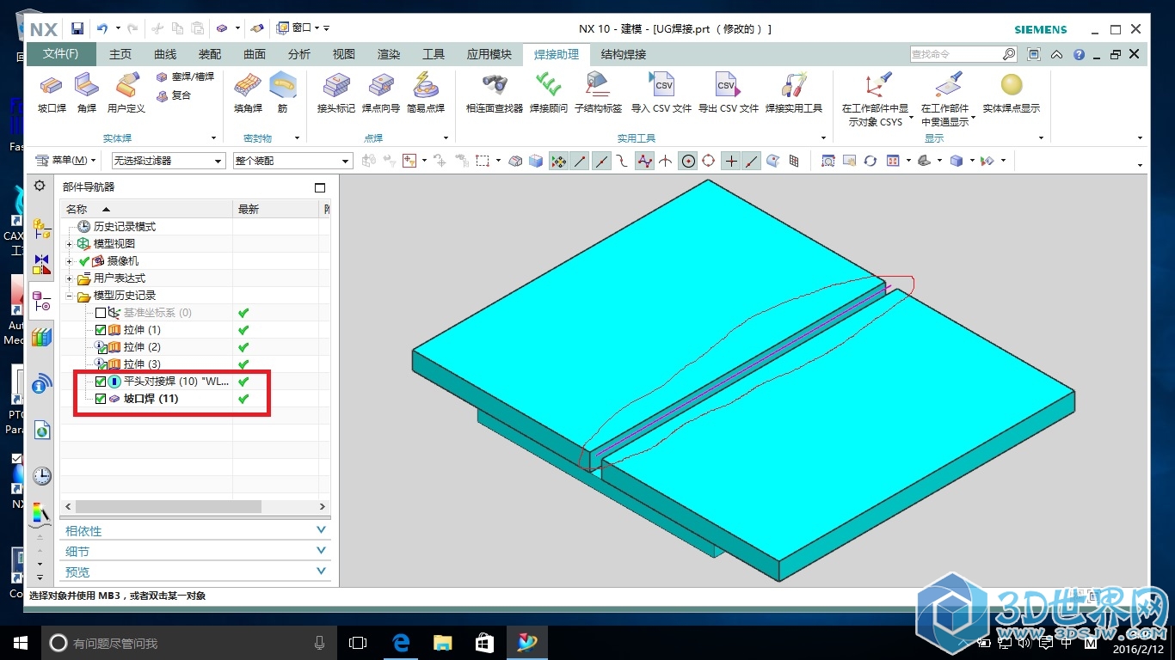1175x660 pixels.
Task: Toggle checkbox for 基准坐标系 (0)
Action: [x=101, y=313]
